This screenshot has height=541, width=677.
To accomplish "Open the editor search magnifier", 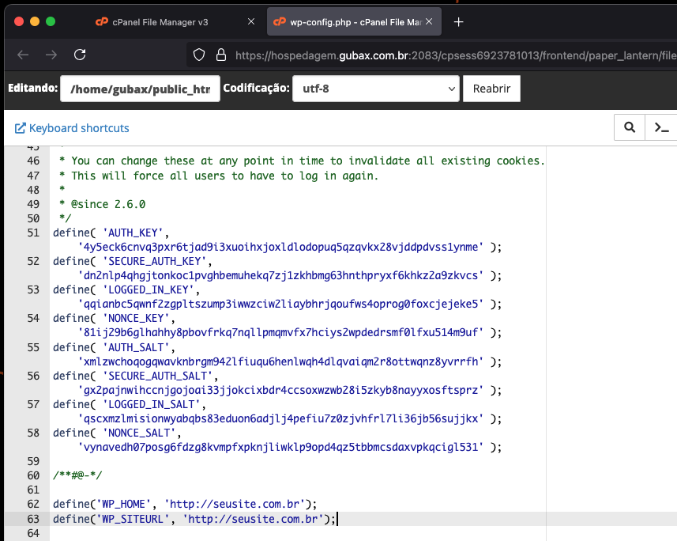I will pos(630,127).
